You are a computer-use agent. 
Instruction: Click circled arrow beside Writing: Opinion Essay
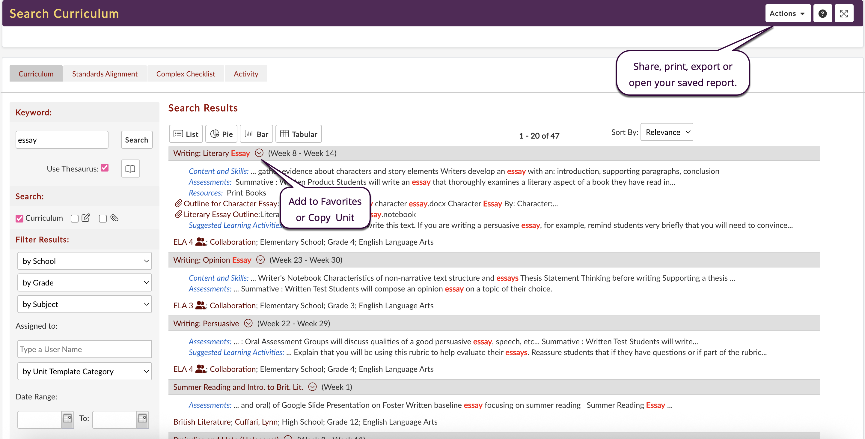coord(260,260)
